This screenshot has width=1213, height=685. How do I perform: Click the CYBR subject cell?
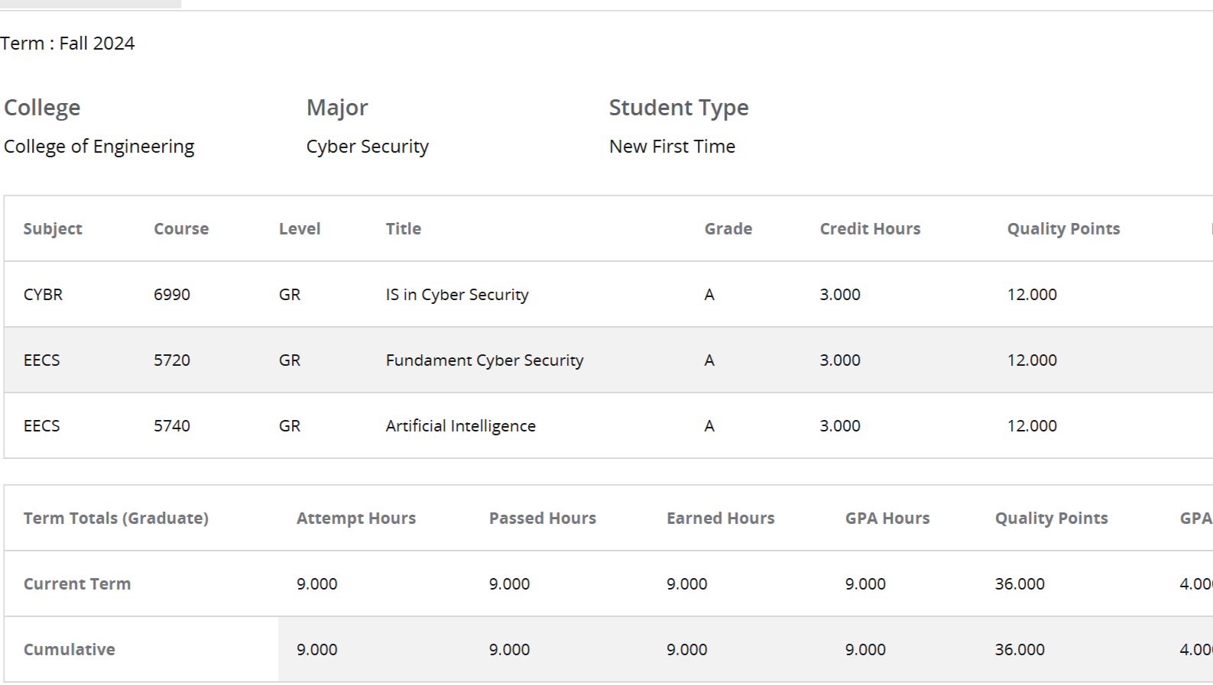(x=43, y=295)
